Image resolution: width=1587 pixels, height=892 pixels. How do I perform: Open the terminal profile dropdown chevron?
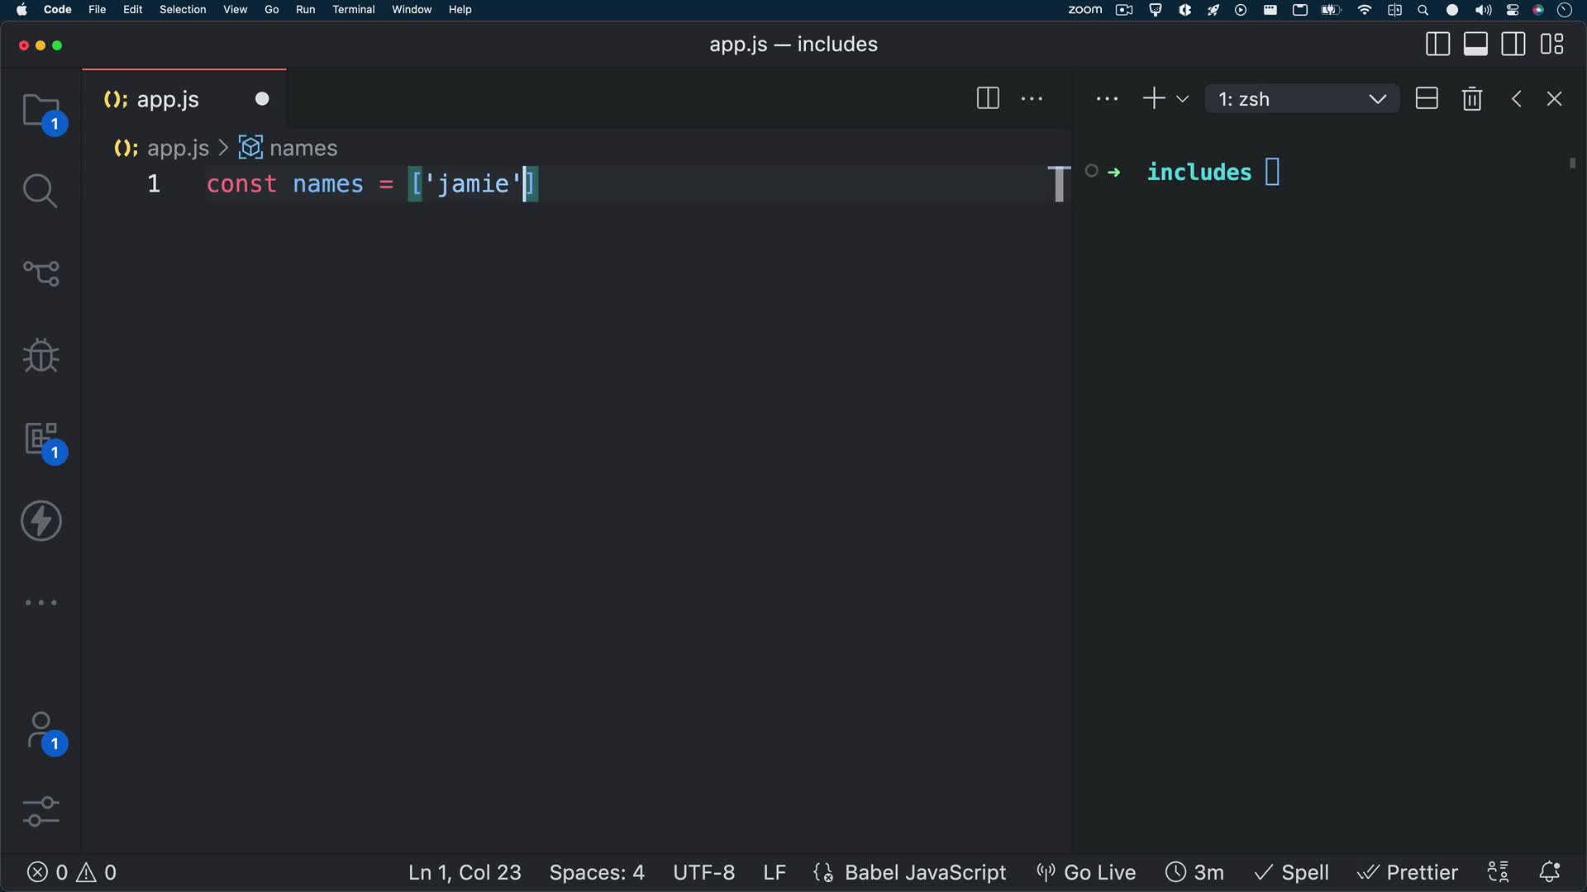(x=1184, y=98)
